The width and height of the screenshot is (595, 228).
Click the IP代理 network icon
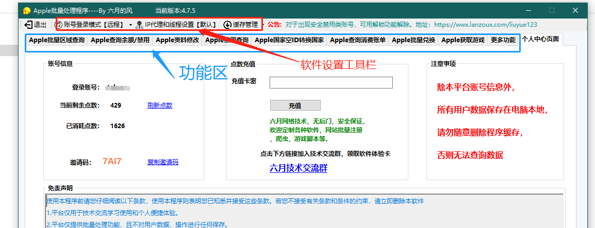(x=139, y=25)
